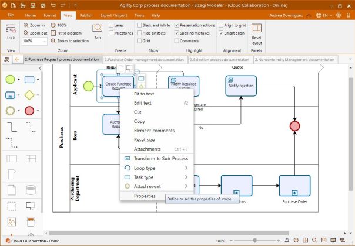Screen dimensions: 355x246
Task: Open notifications bell in status bar
Action: tap(287, 240)
